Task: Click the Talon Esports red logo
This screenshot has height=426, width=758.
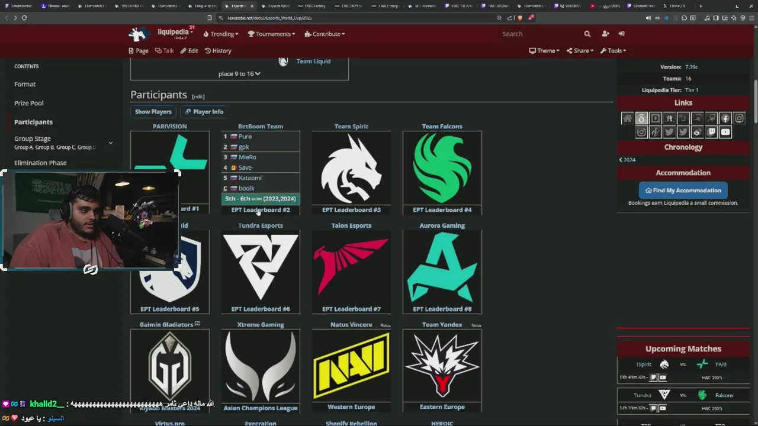Action: pyautogui.click(x=351, y=267)
